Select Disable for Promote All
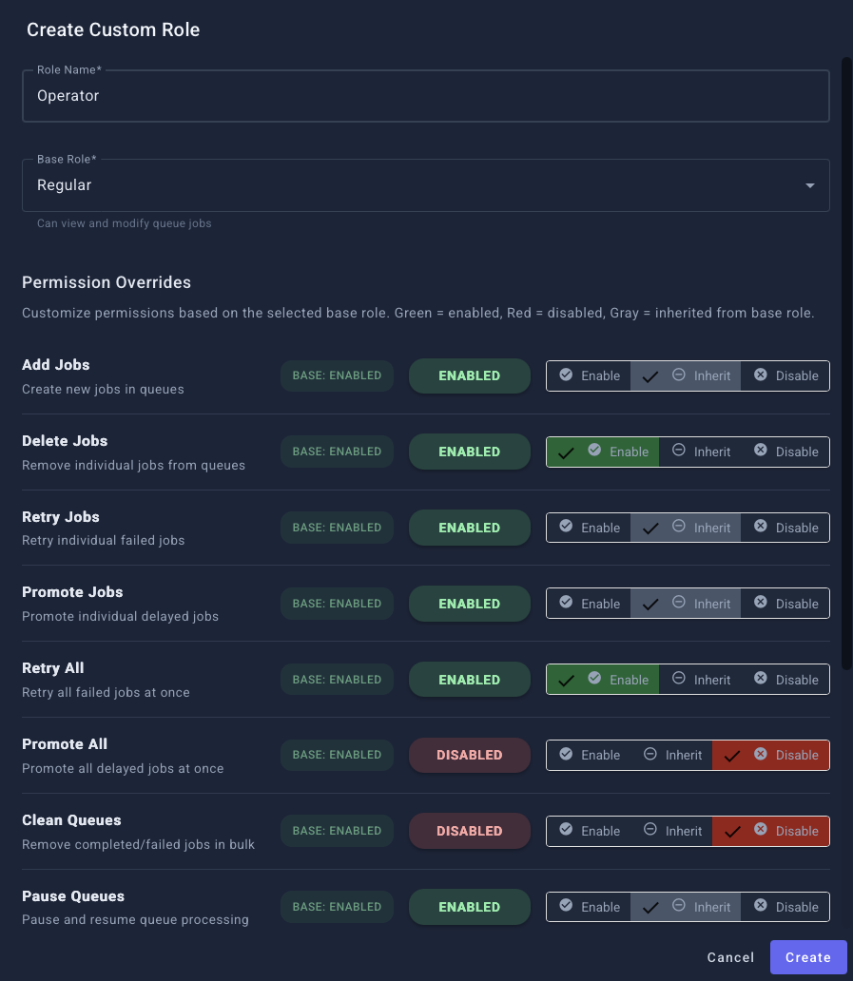This screenshot has height=981, width=853. click(x=771, y=755)
